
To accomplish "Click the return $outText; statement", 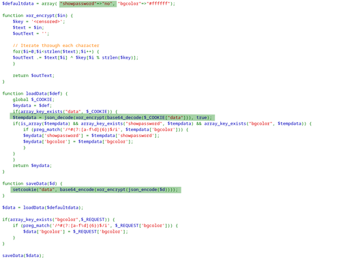I will [x=33, y=76].
